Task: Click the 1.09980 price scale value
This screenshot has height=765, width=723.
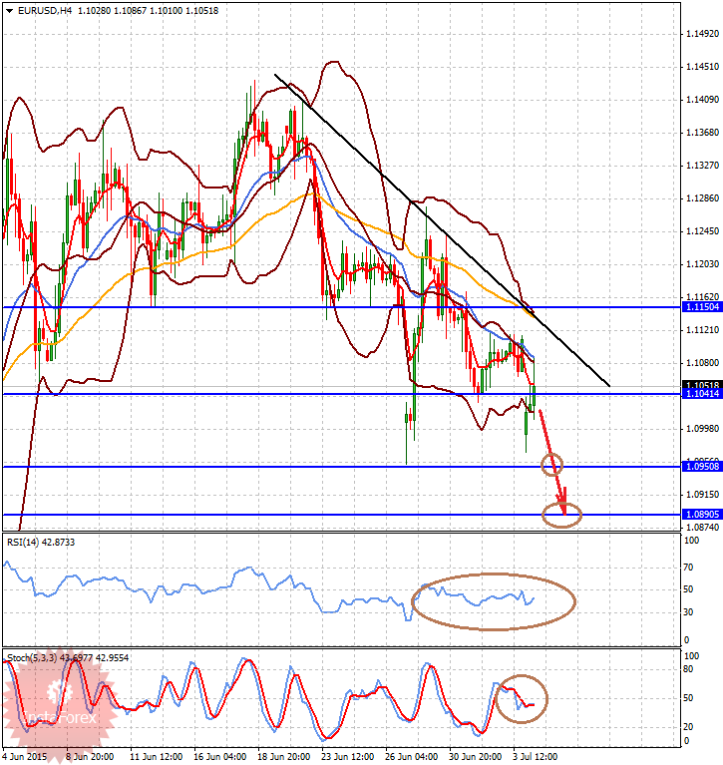Action: pos(702,429)
